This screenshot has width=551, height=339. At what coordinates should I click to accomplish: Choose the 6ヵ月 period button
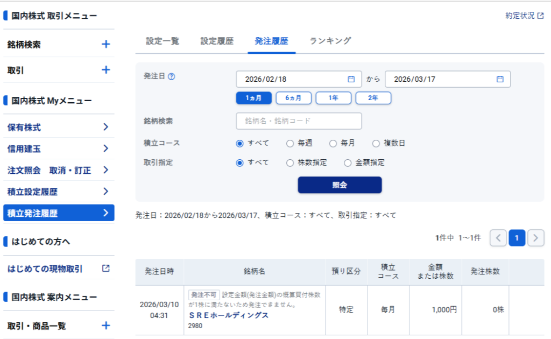[x=293, y=98]
